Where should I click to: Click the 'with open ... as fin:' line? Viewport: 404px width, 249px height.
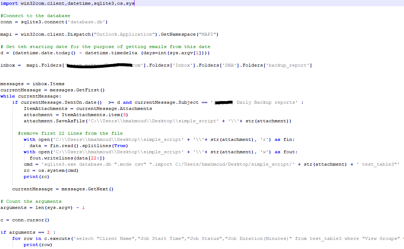tap(159, 139)
